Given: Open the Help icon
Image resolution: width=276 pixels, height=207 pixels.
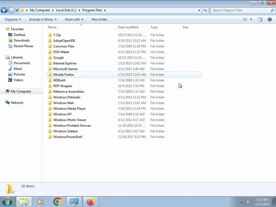Looking at the screenshot, I should pos(270,19).
